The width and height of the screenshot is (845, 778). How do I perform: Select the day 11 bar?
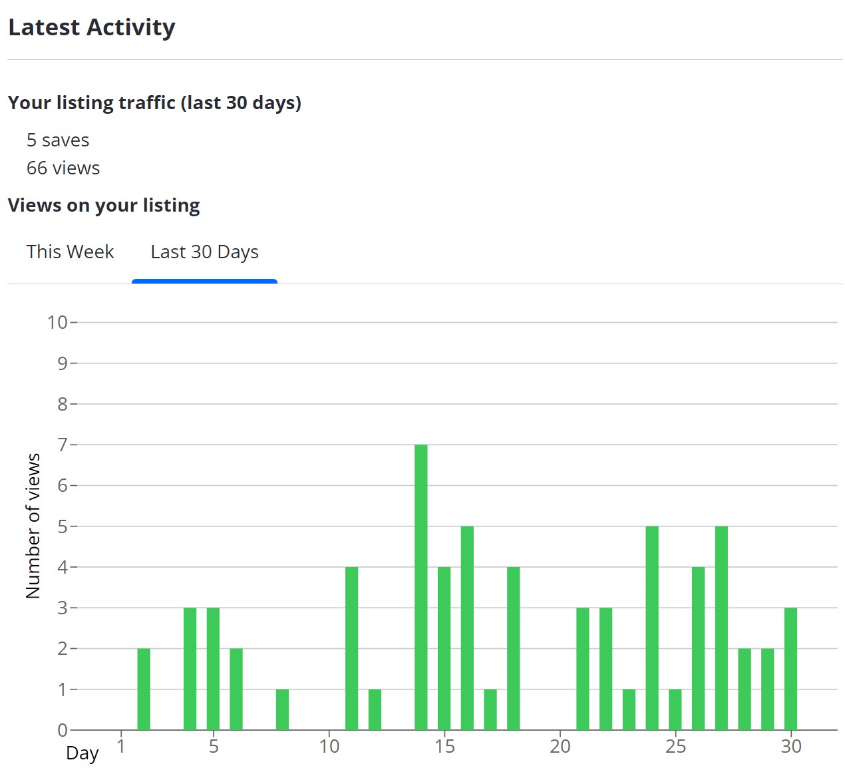[x=351, y=648]
